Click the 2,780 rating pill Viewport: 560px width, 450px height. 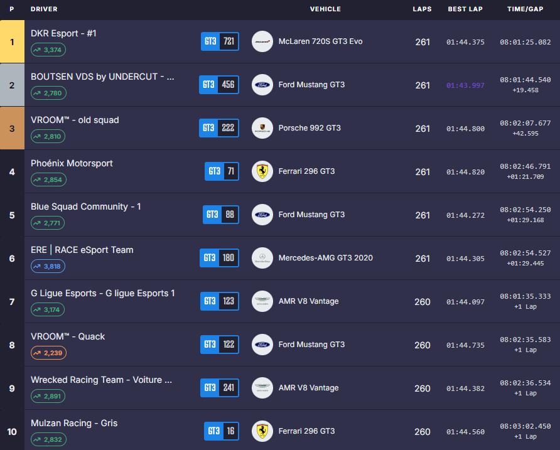(x=48, y=94)
